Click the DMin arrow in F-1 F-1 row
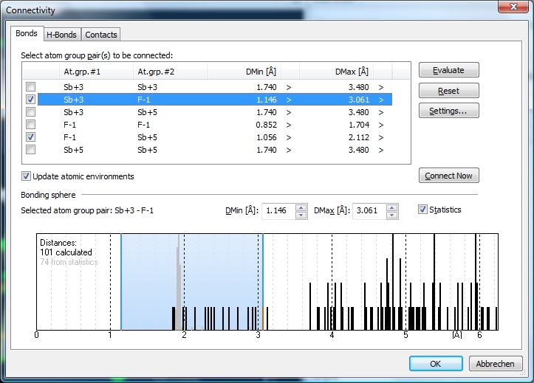Viewport: 534px width, 383px height. [289, 125]
